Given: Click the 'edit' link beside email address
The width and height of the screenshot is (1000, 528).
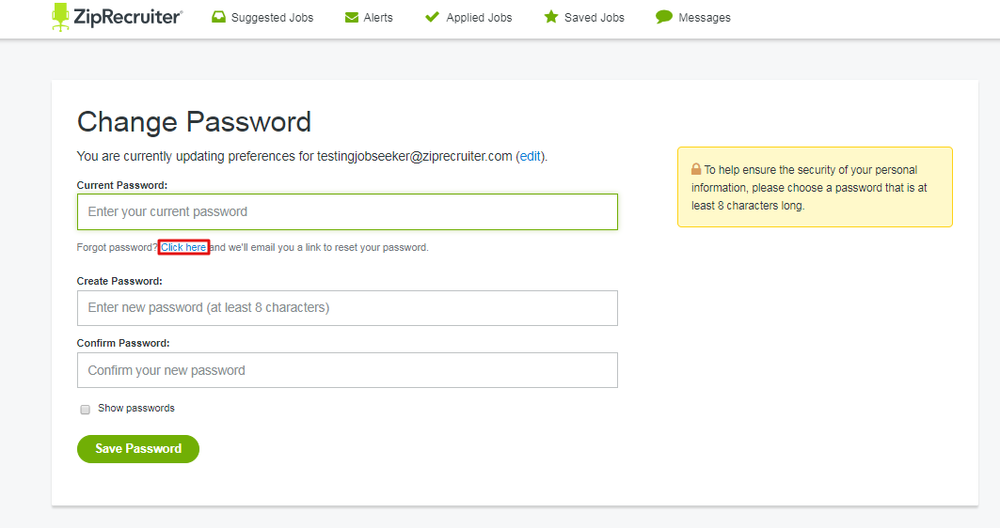Looking at the screenshot, I should [530, 156].
